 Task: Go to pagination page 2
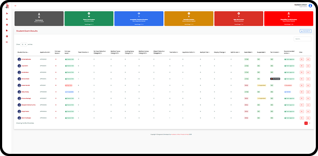pos(310,123)
